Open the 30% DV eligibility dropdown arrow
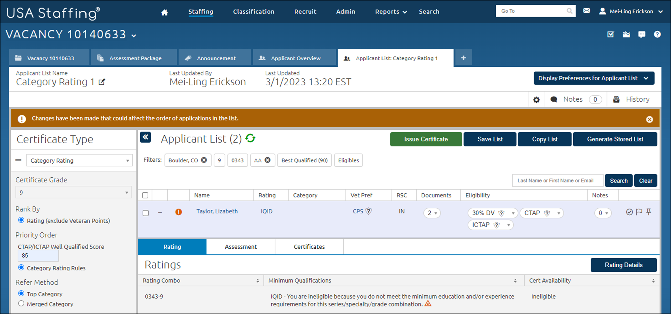This screenshot has height=314, width=671. coord(513,213)
